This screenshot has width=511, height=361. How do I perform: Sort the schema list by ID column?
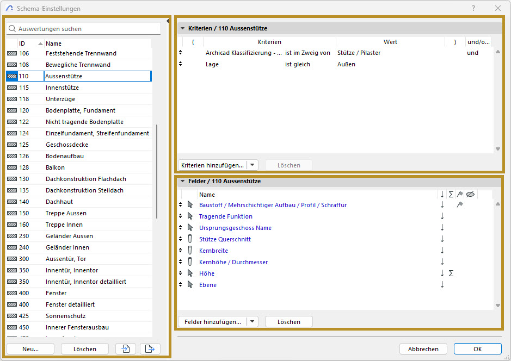(x=30, y=43)
